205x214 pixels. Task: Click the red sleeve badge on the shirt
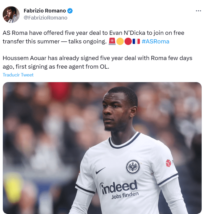pos(168,163)
